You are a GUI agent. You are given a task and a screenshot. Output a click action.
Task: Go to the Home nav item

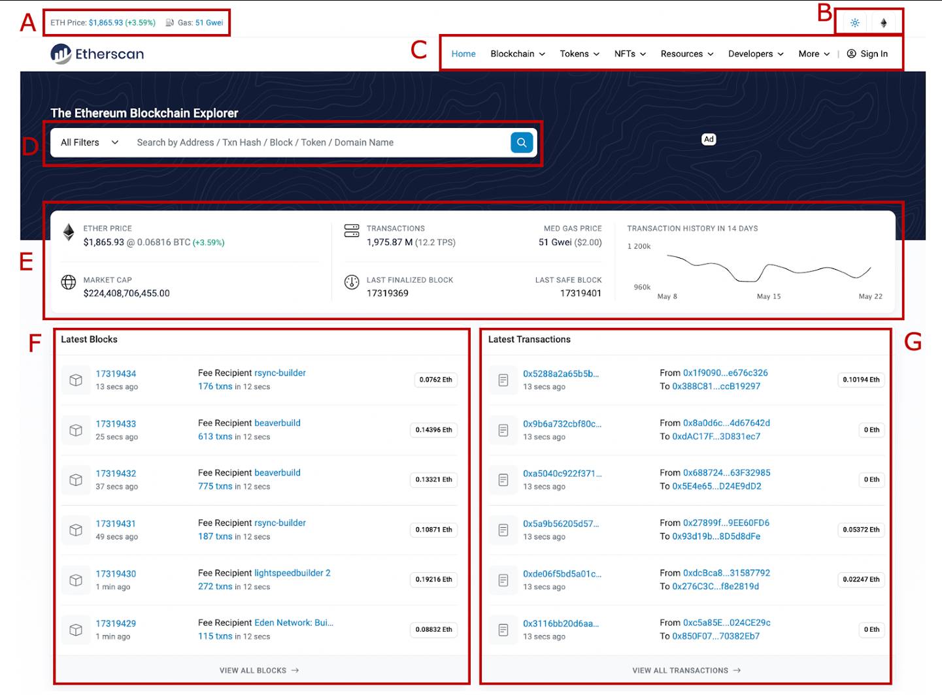point(463,54)
